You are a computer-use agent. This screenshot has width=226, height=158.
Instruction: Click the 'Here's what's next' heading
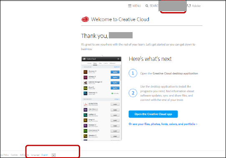click(150, 59)
